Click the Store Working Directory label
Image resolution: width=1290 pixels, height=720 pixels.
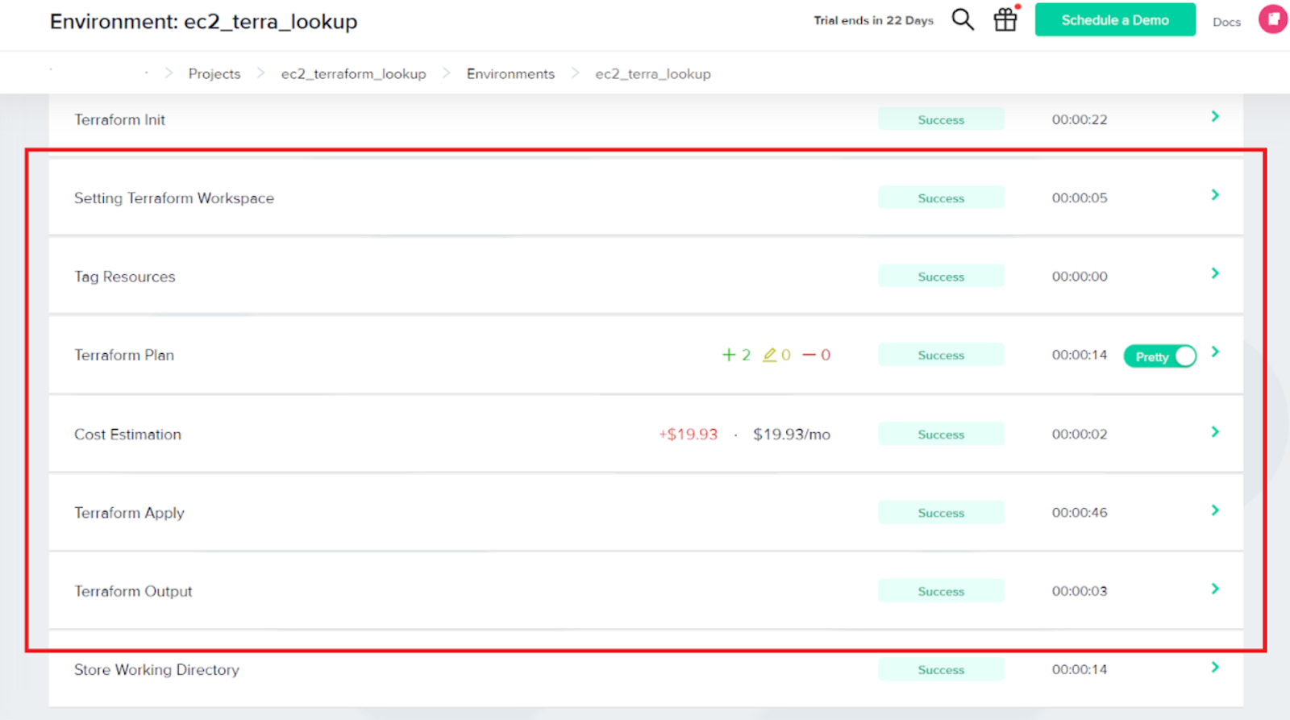[156, 669]
